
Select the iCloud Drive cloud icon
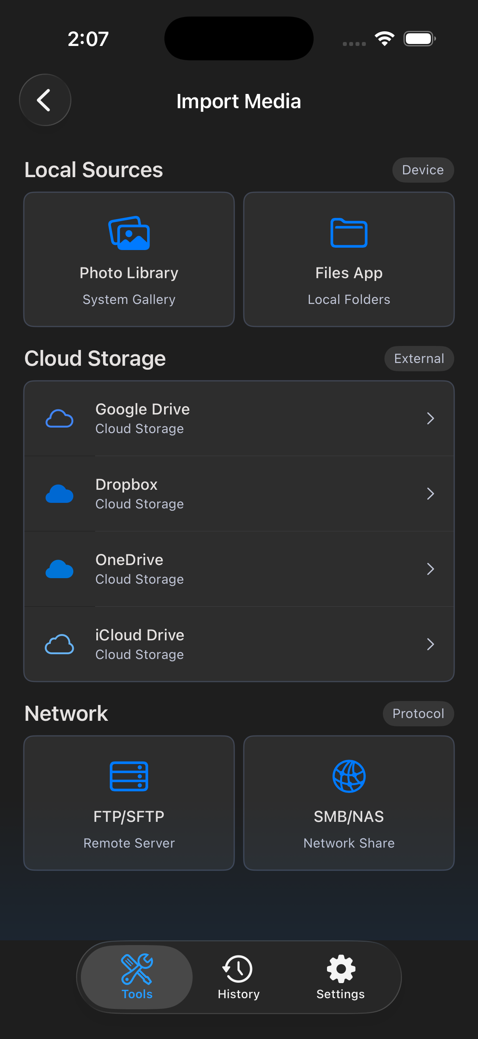(59, 644)
